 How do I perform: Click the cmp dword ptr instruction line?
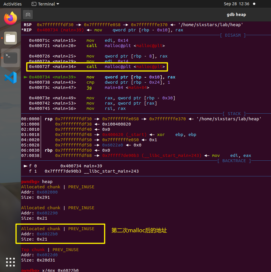[100, 82]
